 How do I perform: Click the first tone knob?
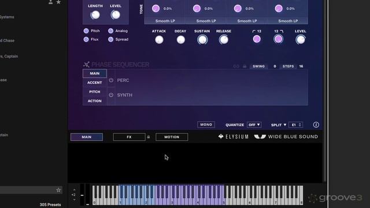pos(156,9)
